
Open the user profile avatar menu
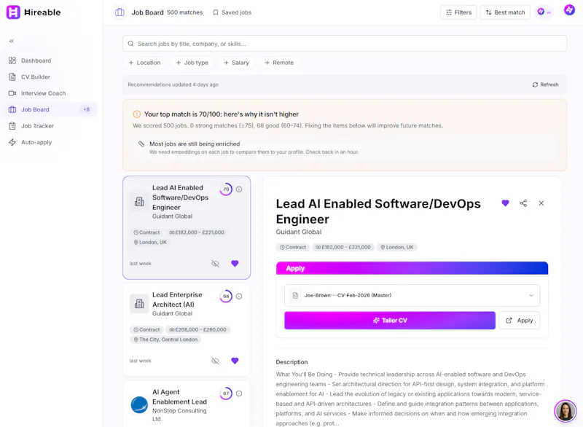[x=569, y=10]
